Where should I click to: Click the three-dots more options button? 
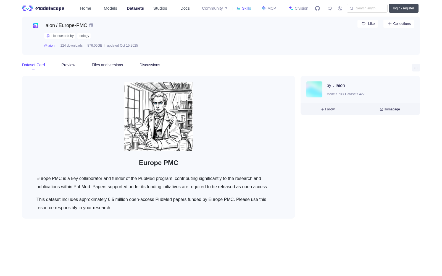(x=416, y=68)
